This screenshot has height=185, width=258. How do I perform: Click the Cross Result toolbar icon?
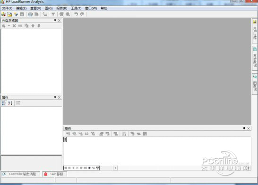[16, 15]
